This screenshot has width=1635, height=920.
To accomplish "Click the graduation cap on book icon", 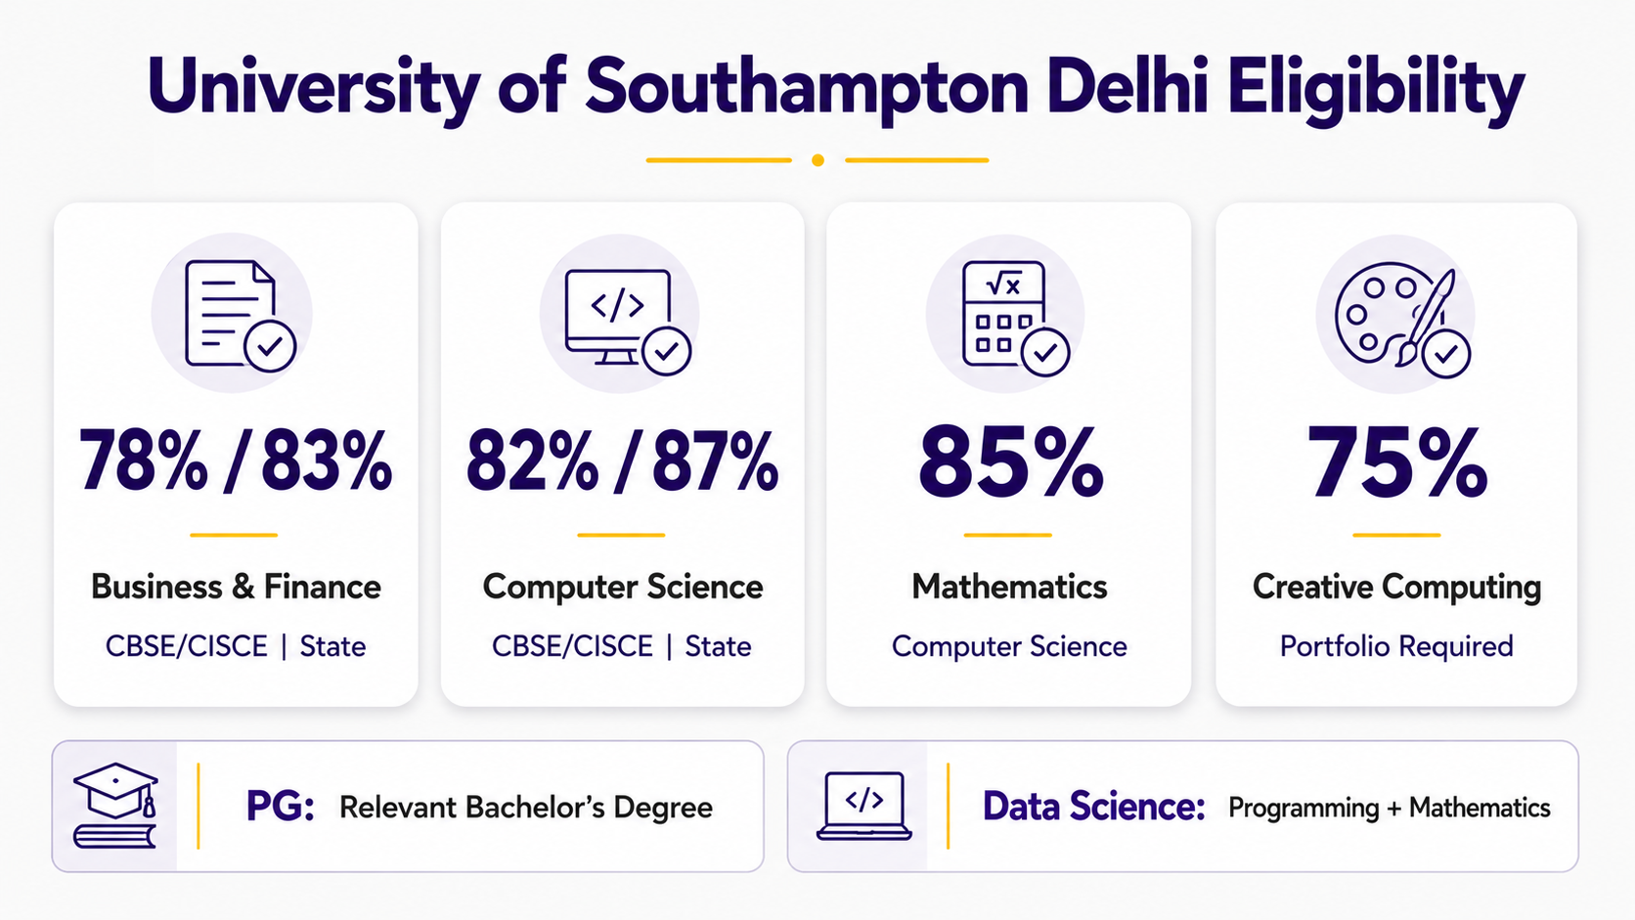I will [x=115, y=806].
